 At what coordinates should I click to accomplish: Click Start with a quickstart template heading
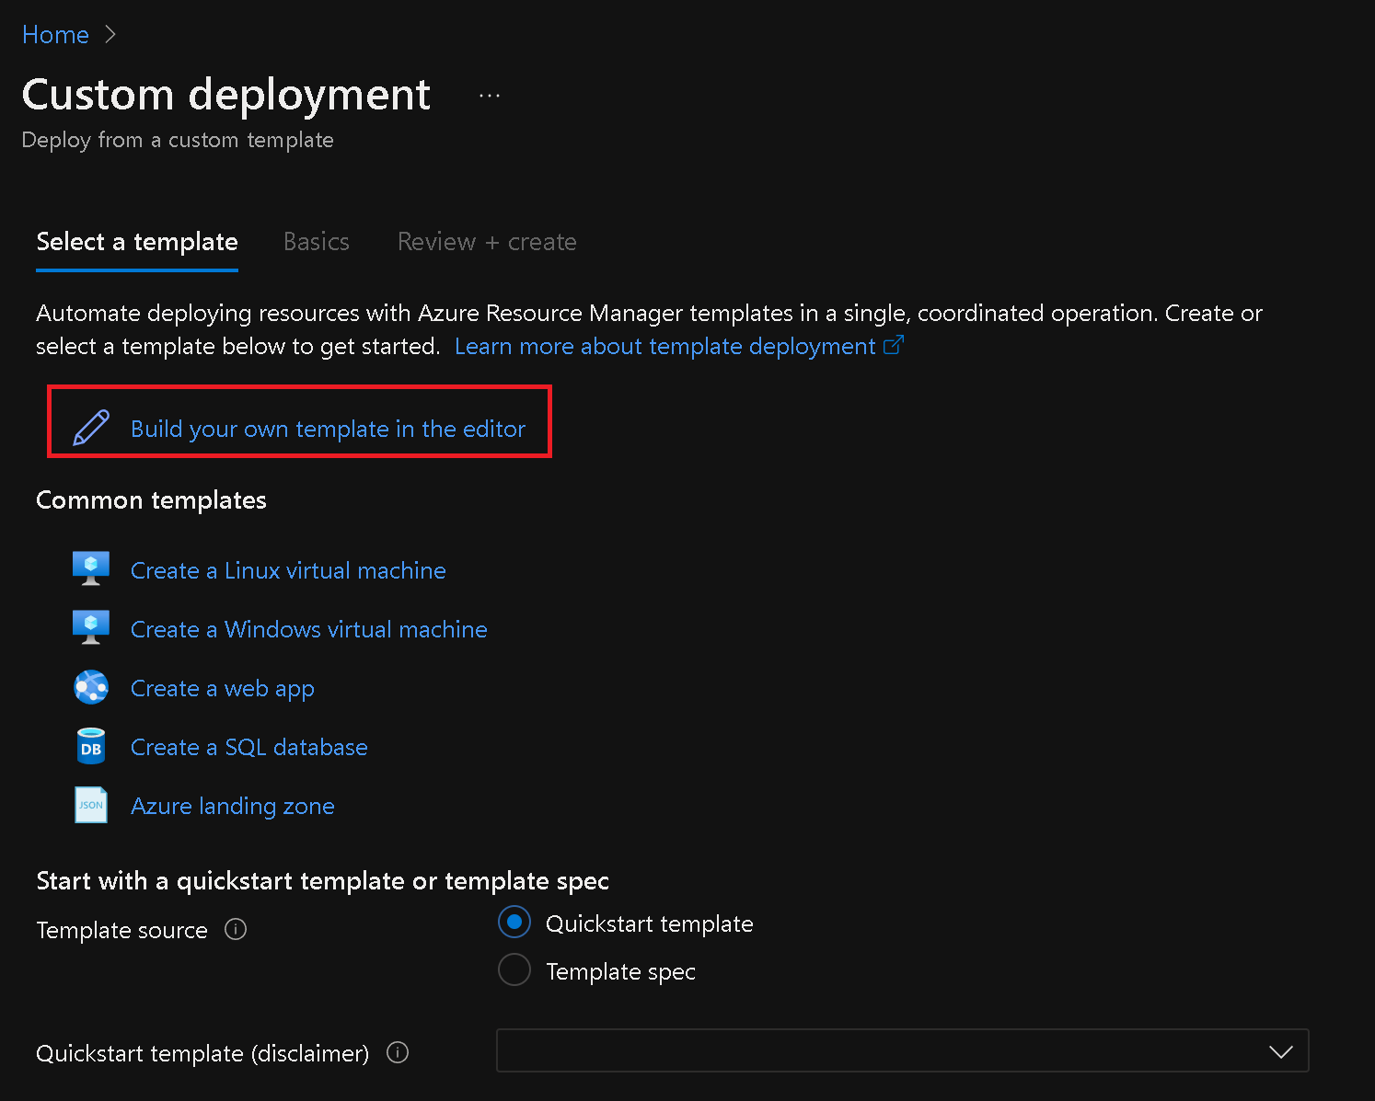pyautogui.click(x=322, y=880)
